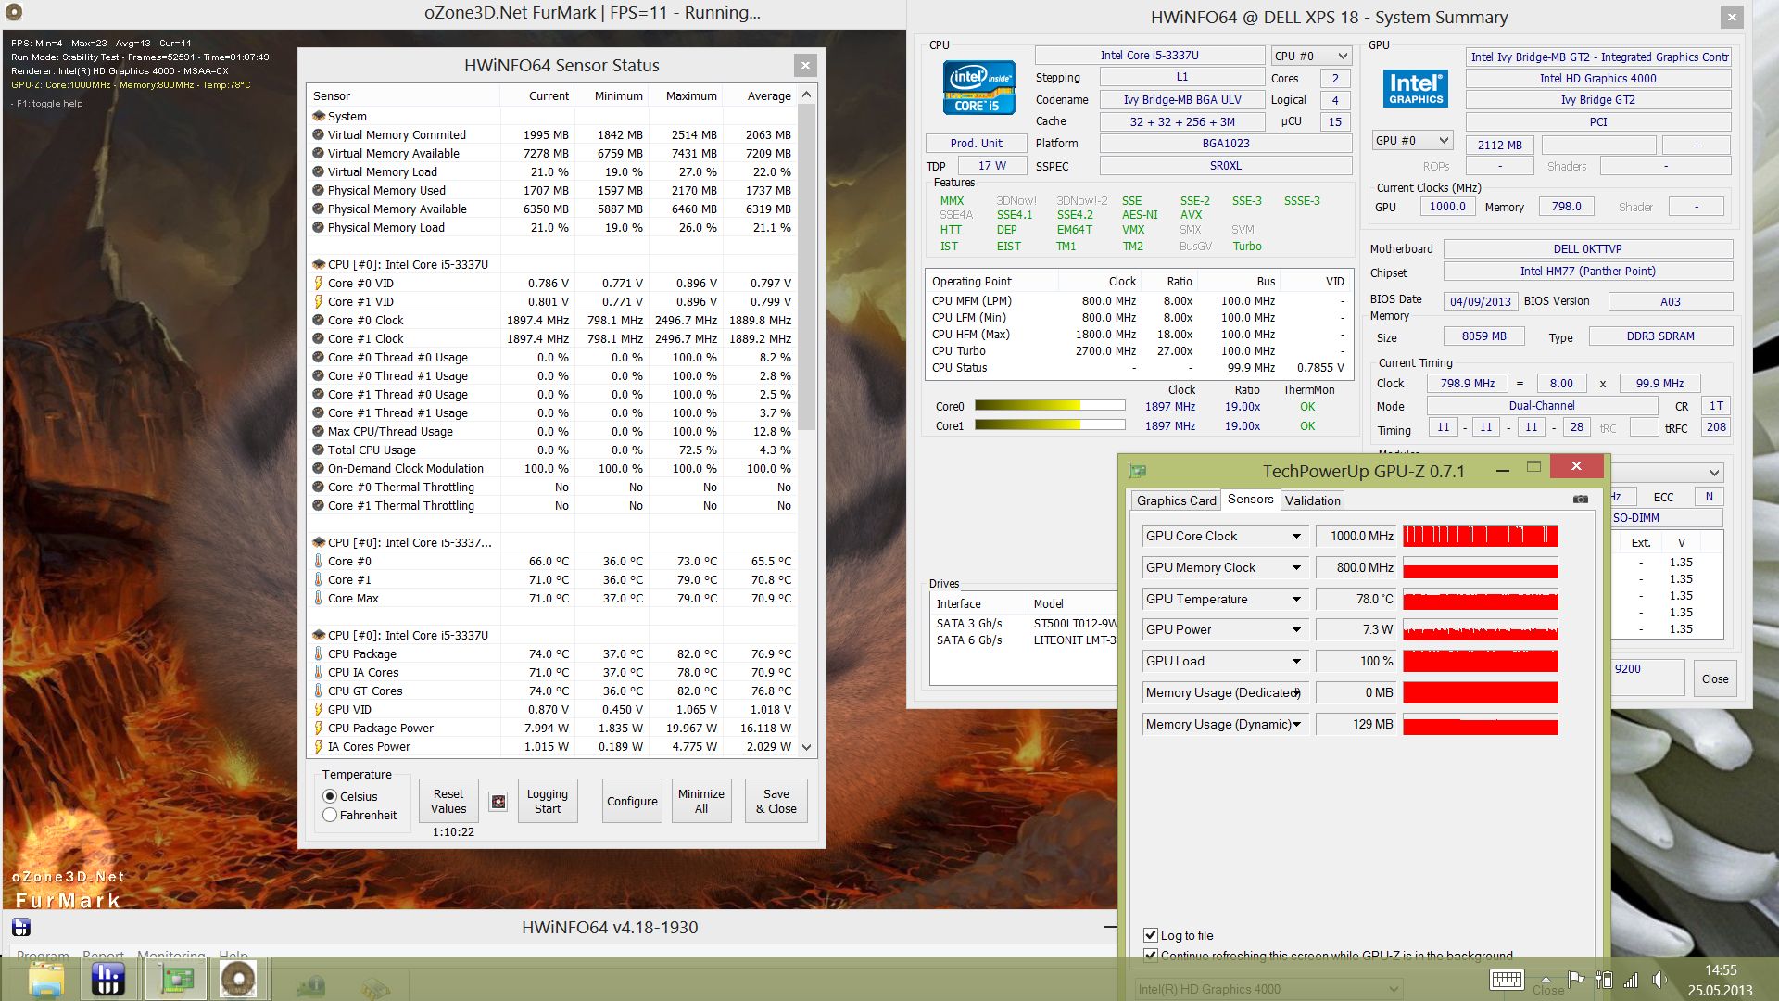Image resolution: width=1779 pixels, height=1001 pixels.
Task: Click the GPU Core Clock red graph
Action: click(1481, 537)
